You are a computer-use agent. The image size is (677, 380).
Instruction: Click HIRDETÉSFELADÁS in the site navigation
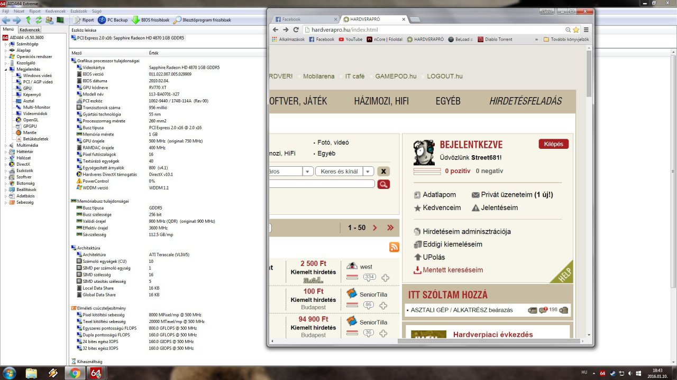click(526, 101)
